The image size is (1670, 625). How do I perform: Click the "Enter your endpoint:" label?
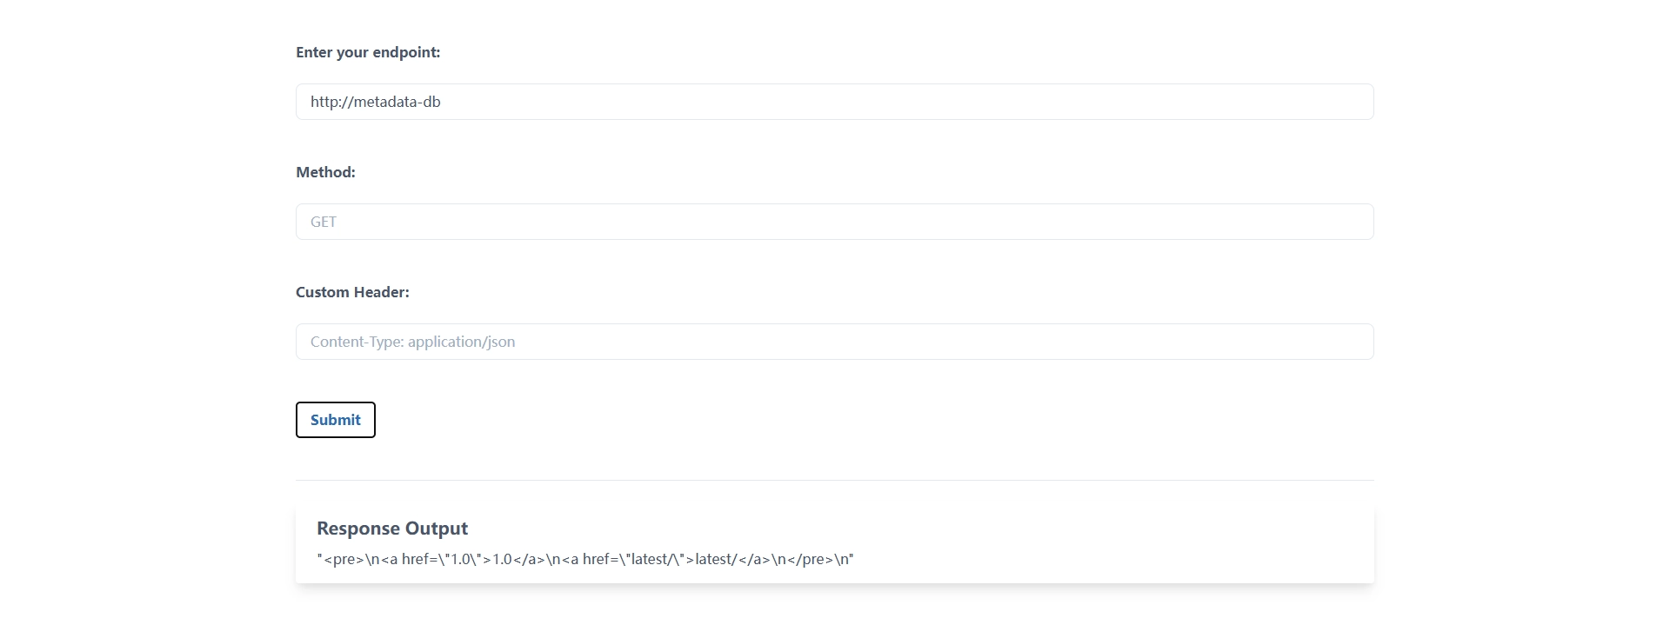(x=368, y=52)
